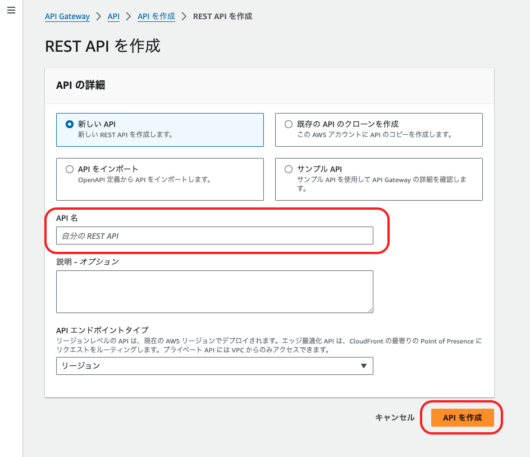Image resolution: width=530 pixels, height=457 pixels.
Task: Click the キャンセル link
Action: [395, 418]
